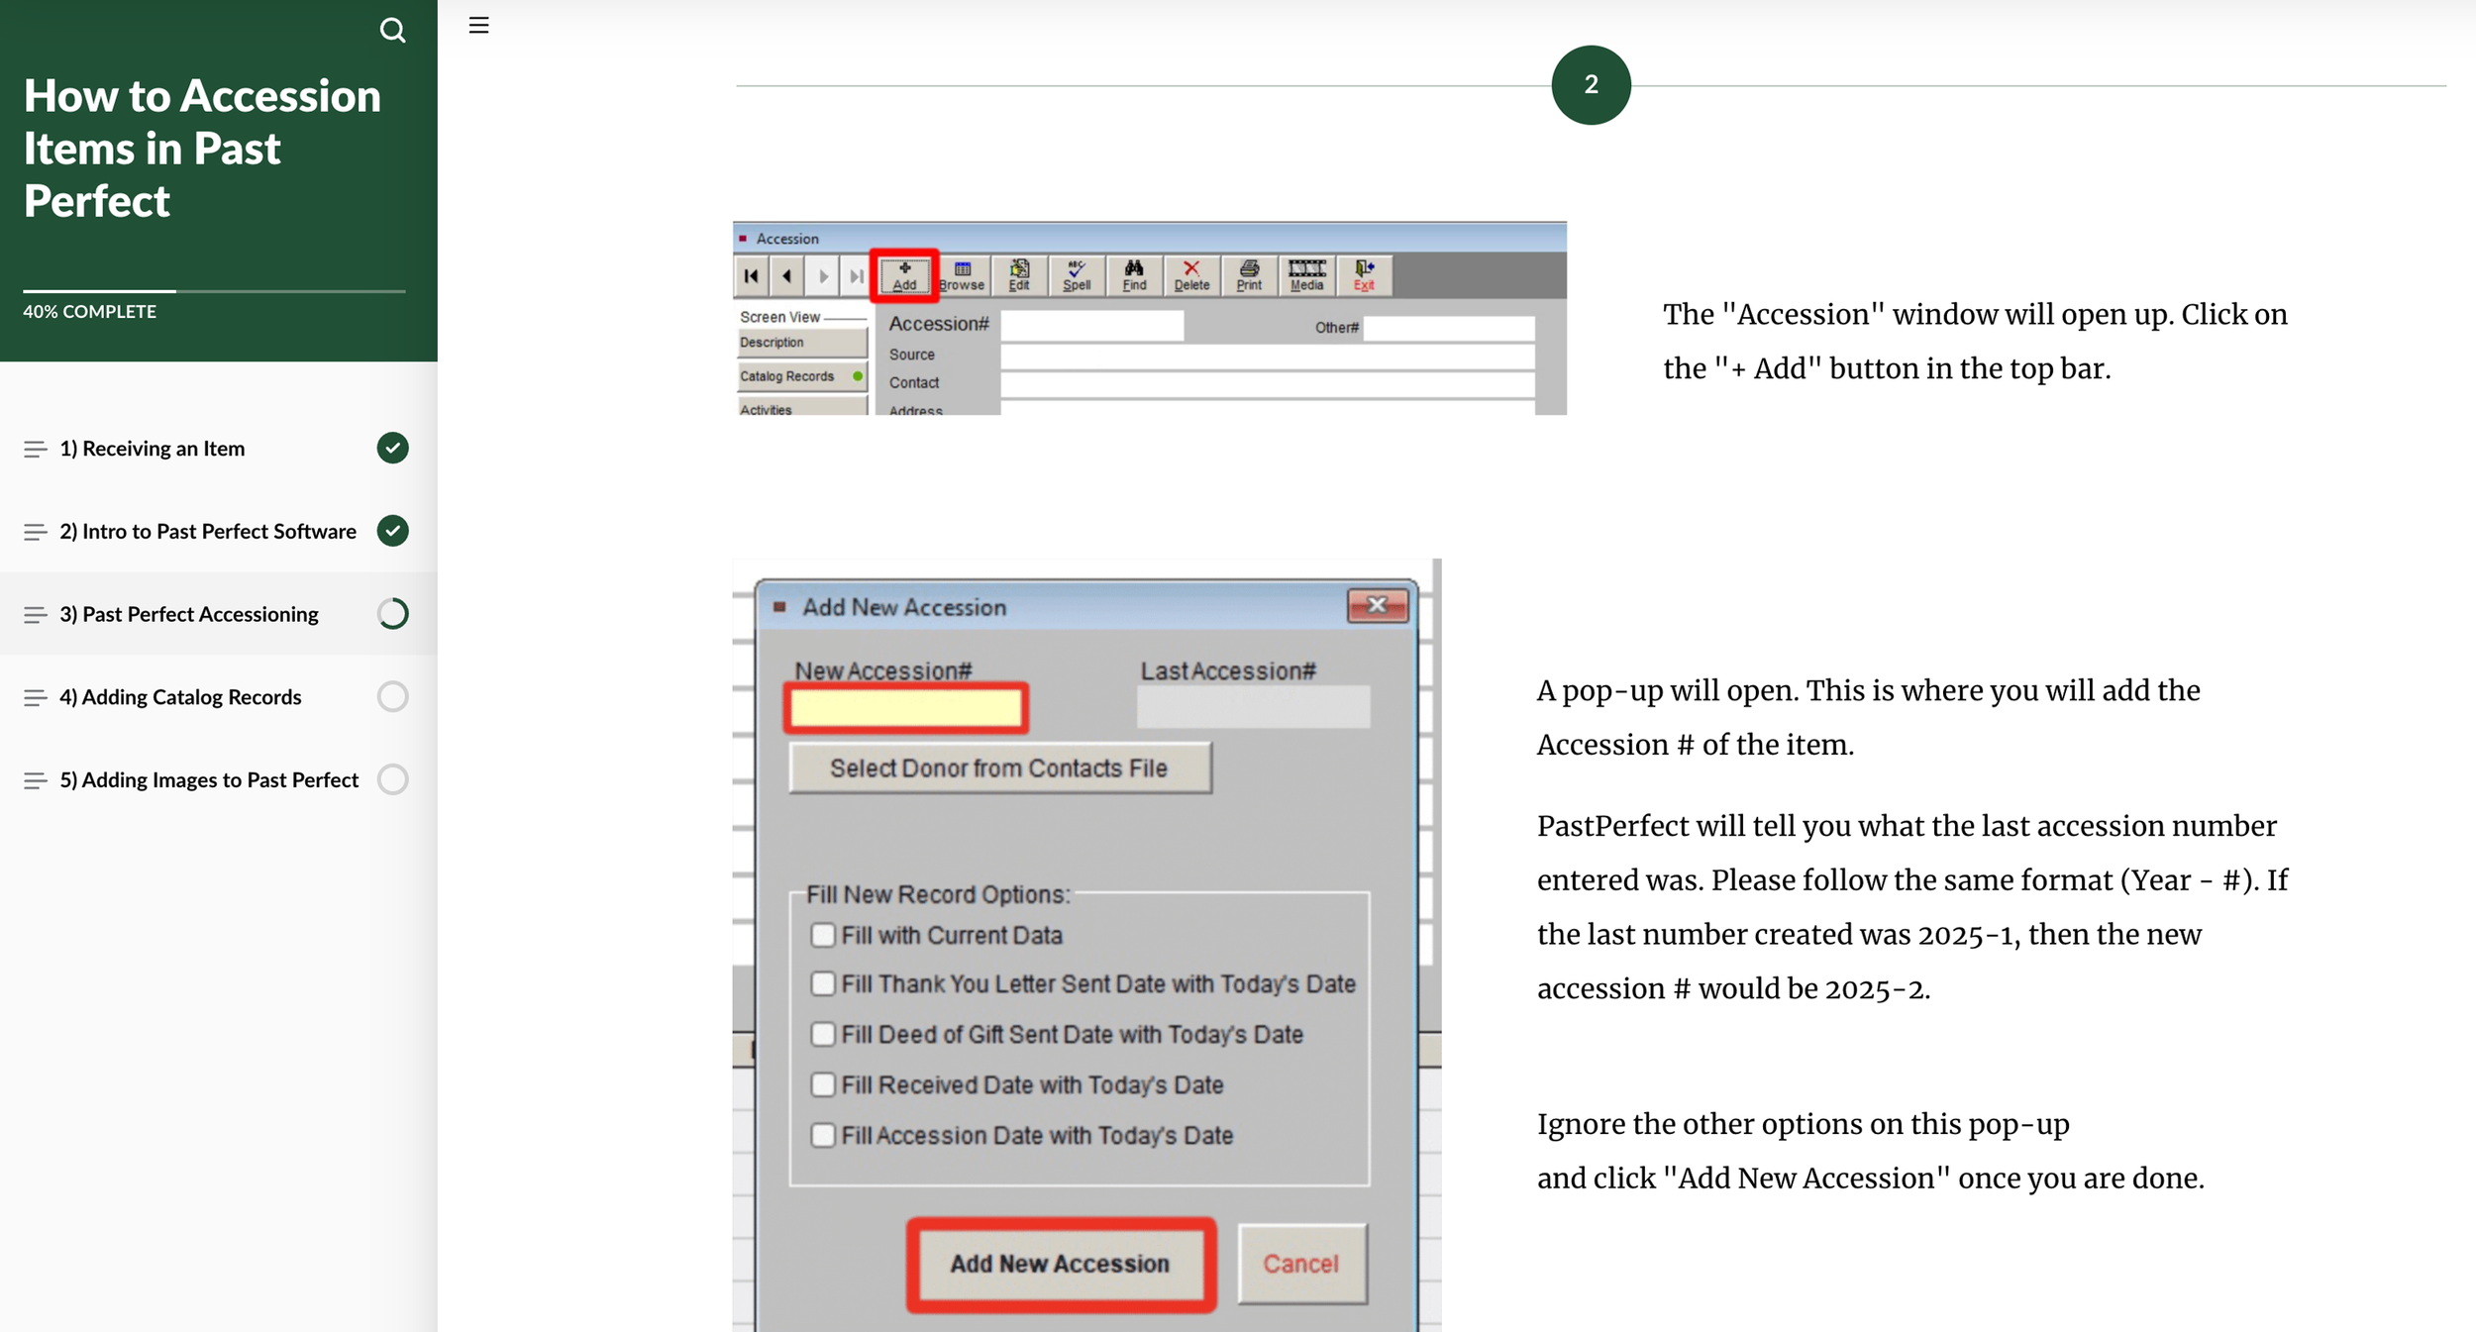The image size is (2476, 1332).
Task: Click the Cancel button in pop-up
Action: coord(1300,1264)
